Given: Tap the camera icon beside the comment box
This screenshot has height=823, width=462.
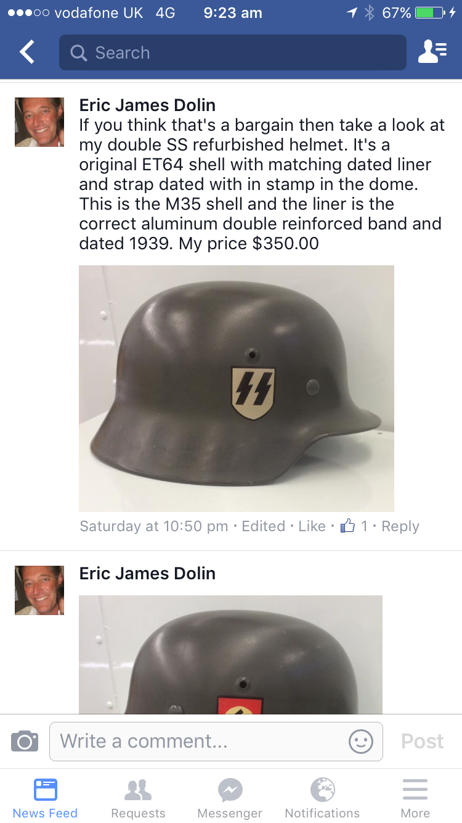Looking at the screenshot, I should [x=25, y=741].
